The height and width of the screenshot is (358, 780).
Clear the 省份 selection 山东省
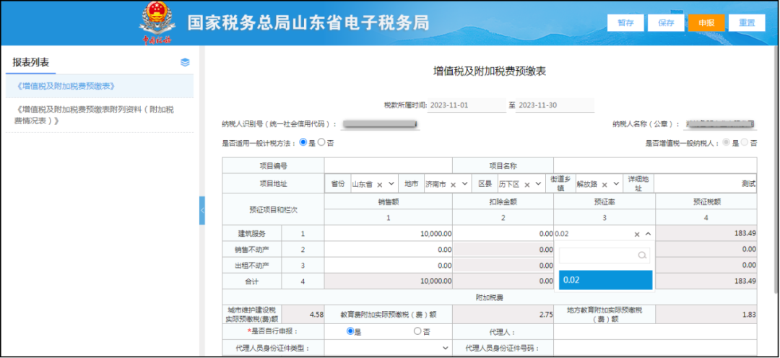(x=380, y=185)
